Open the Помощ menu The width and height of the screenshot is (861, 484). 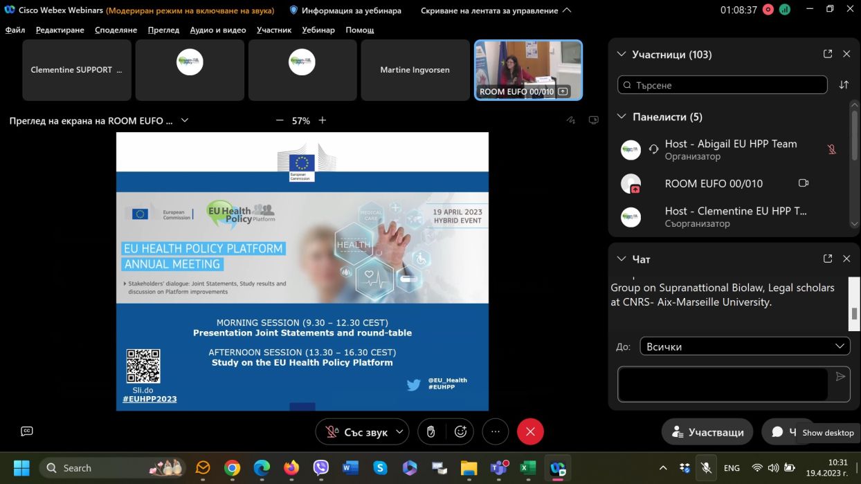[360, 30]
